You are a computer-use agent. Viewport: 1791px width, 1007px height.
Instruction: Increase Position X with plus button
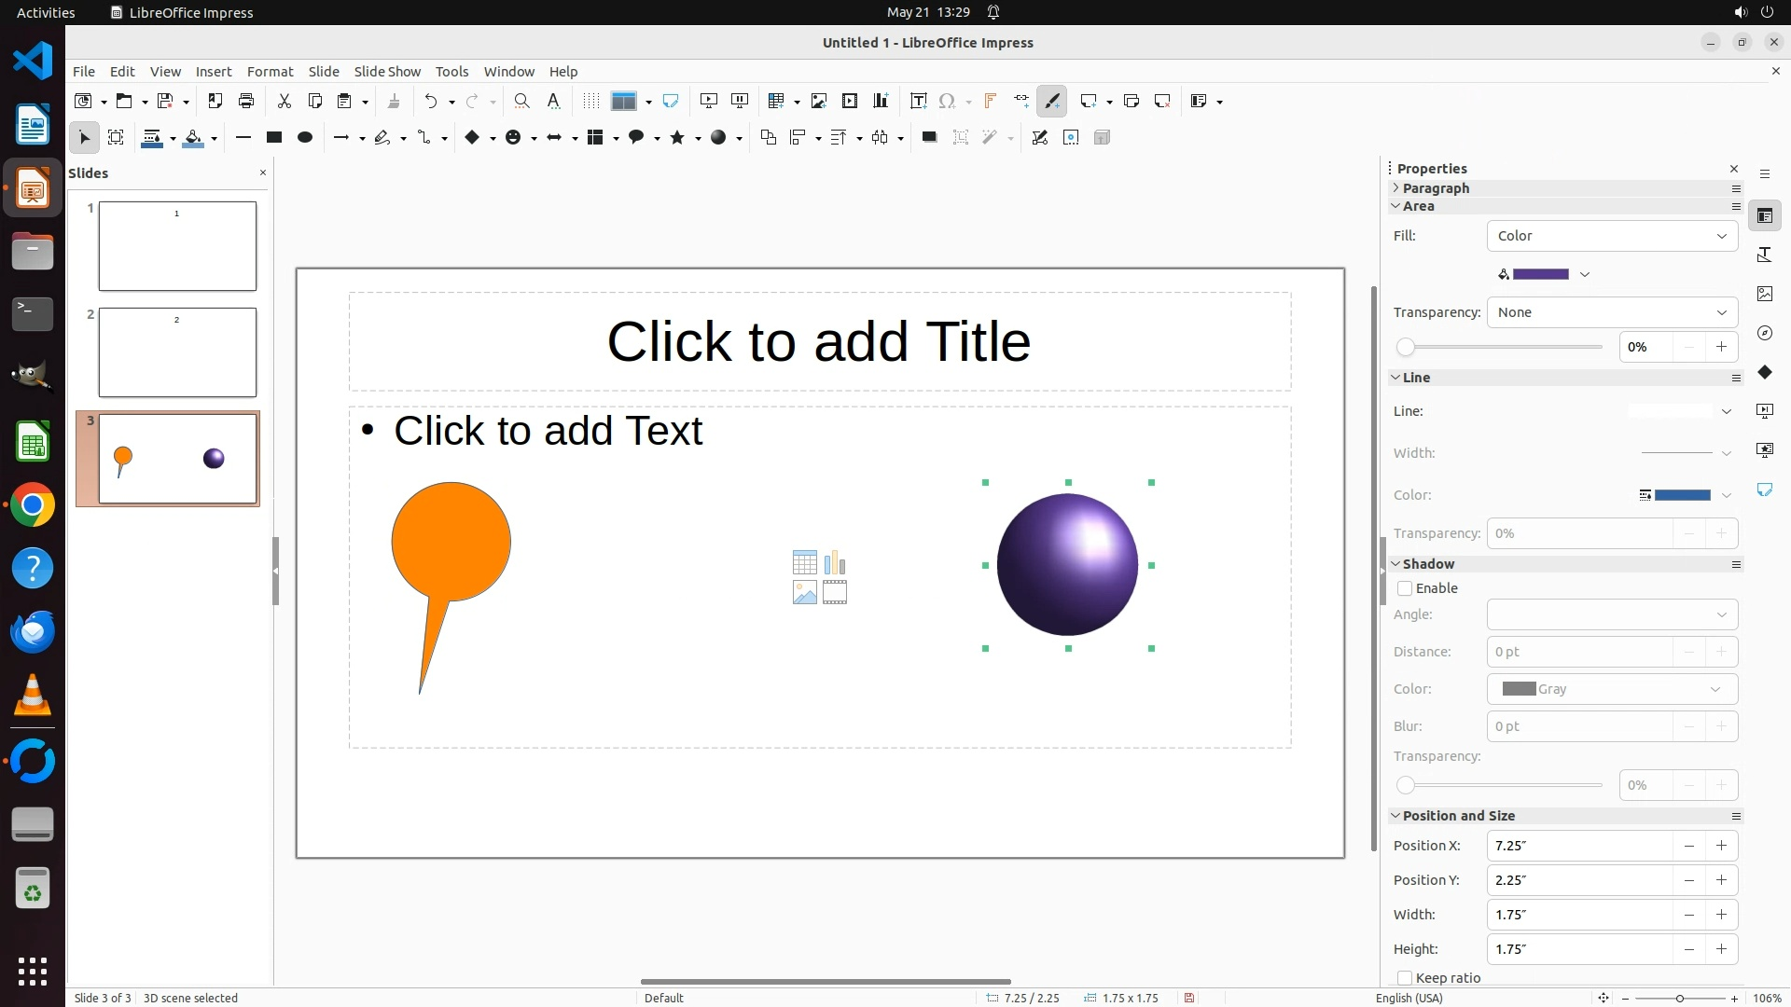tap(1721, 846)
